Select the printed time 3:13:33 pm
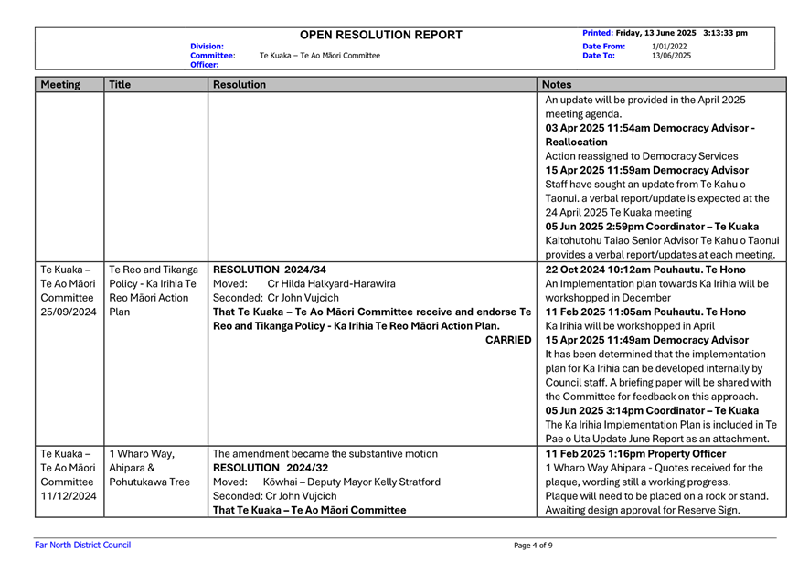This screenshot has height=572, width=809. coord(725,33)
